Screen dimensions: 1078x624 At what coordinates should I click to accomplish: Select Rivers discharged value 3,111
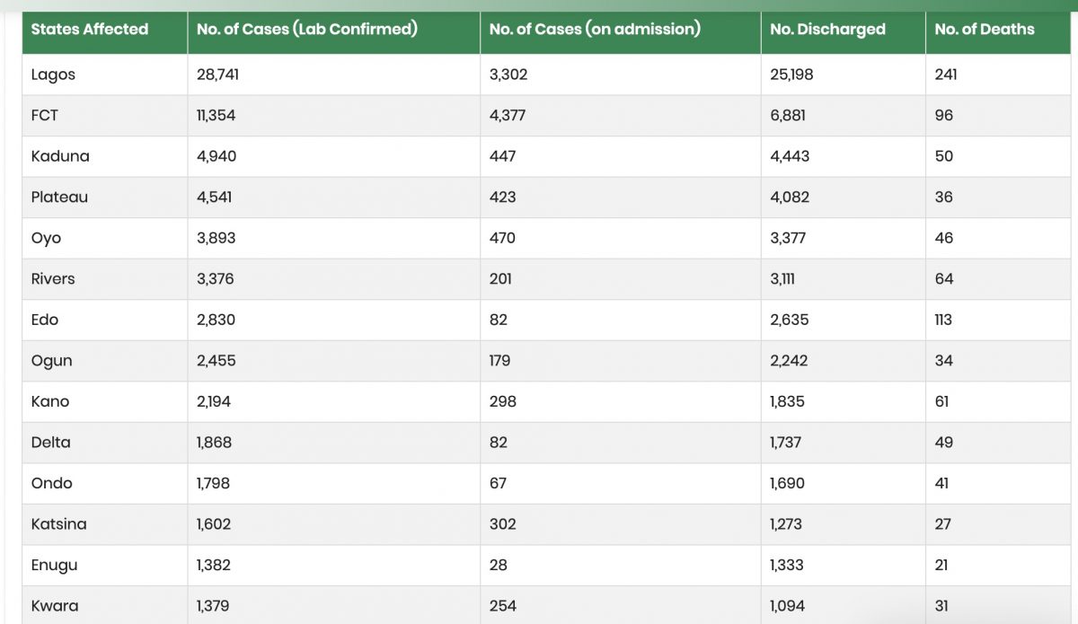click(782, 279)
